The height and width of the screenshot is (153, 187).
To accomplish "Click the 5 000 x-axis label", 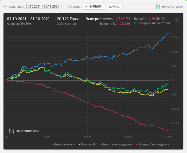I will point(47,137).
